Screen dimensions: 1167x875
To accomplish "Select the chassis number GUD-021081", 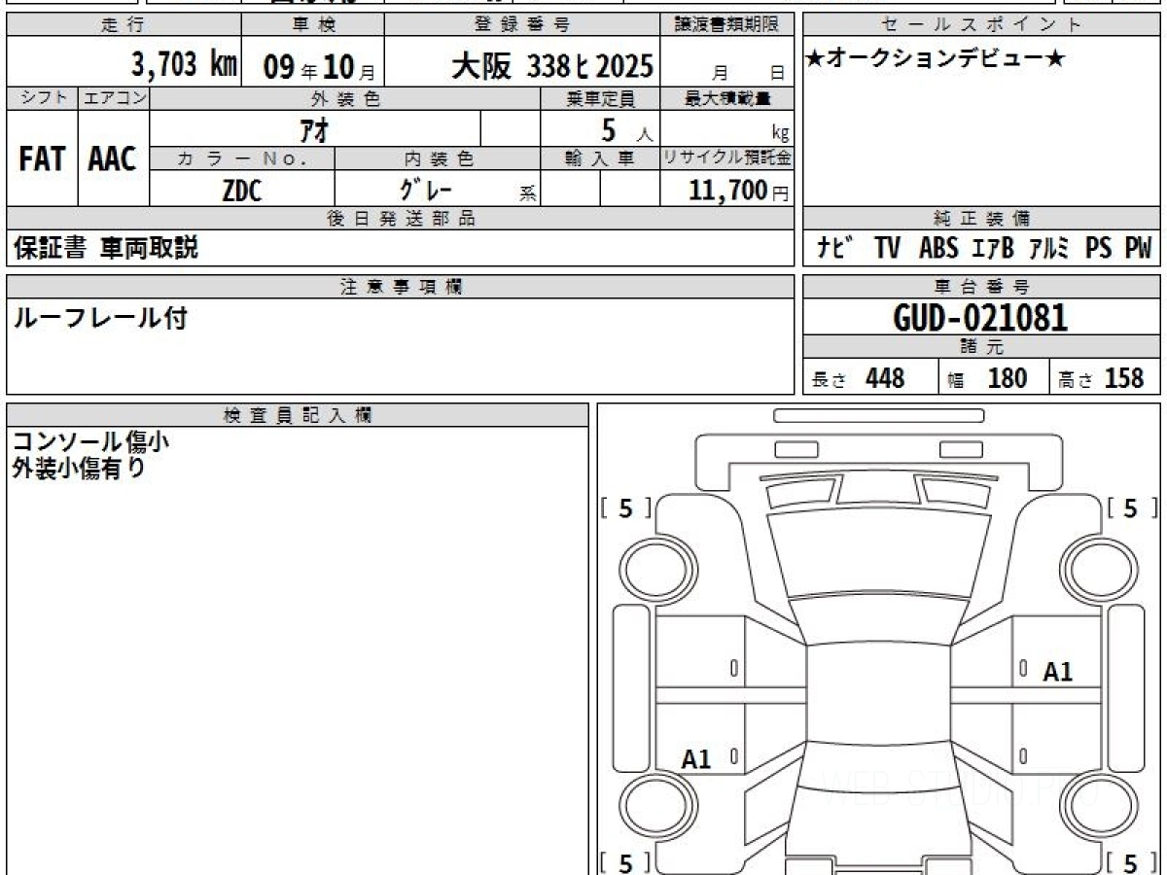I will click(980, 317).
